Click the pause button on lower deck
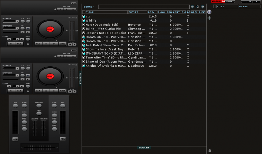 46,91
